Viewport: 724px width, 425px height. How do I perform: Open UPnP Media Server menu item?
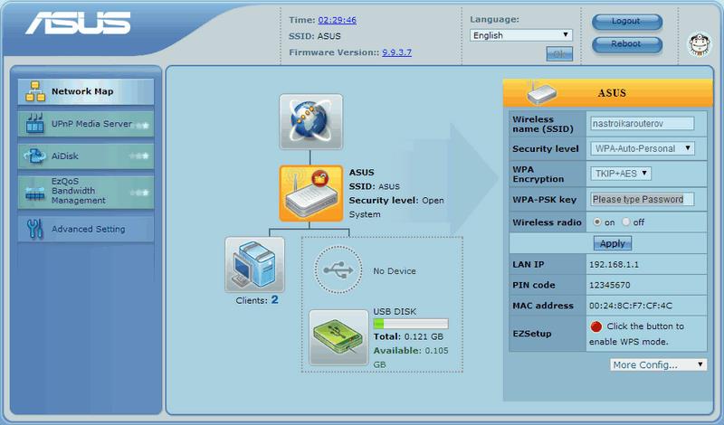click(x=86, y=124)
